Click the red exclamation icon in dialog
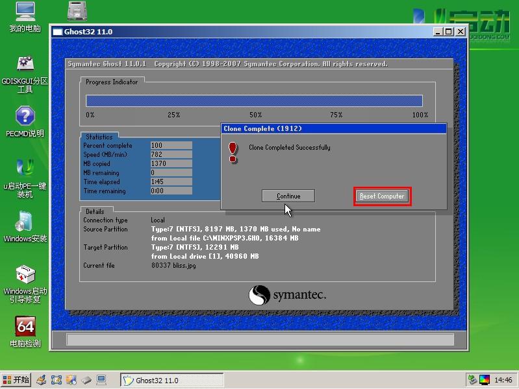 point(233,152)
